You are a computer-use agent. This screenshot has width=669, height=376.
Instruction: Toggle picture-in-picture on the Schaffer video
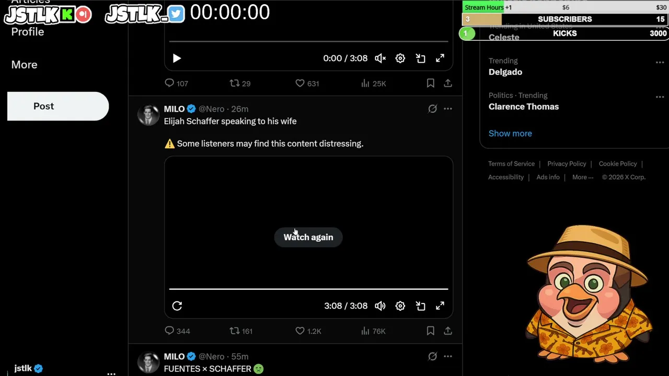[x=420, y=306]
